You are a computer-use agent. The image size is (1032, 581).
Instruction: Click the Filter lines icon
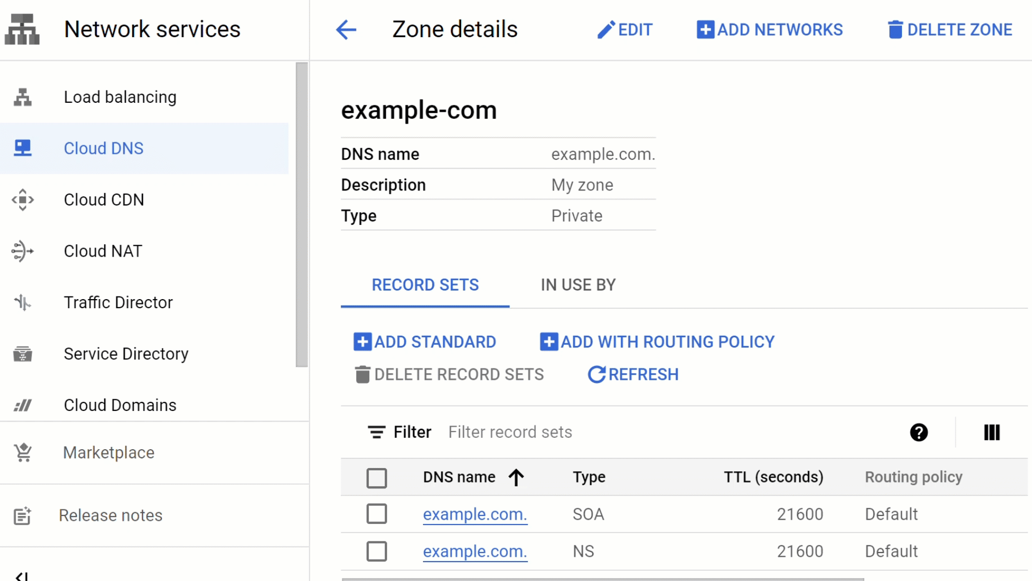[x=376, y=432]
